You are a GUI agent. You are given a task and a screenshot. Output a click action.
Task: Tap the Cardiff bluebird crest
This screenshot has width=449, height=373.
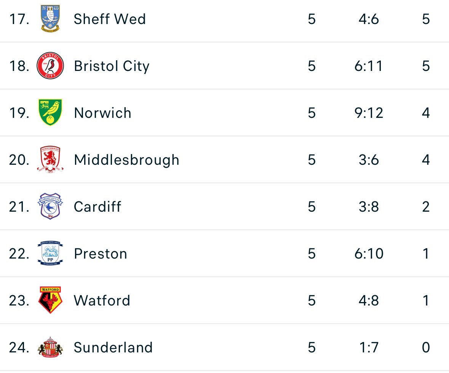50,206
